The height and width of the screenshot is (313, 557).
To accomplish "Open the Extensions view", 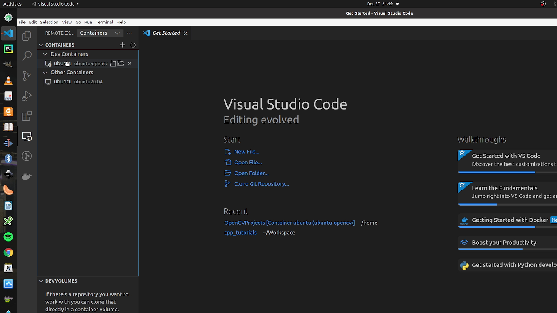I will (x=27, y=116).
